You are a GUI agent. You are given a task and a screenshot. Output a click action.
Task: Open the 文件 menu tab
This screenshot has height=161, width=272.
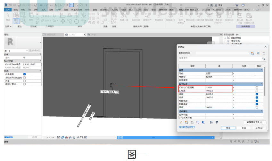[8, 10]
